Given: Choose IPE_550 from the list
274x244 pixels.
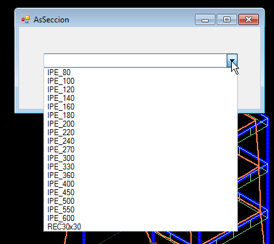Looking at the screenshot, I should pyautogui.click(x=140, y=210).
